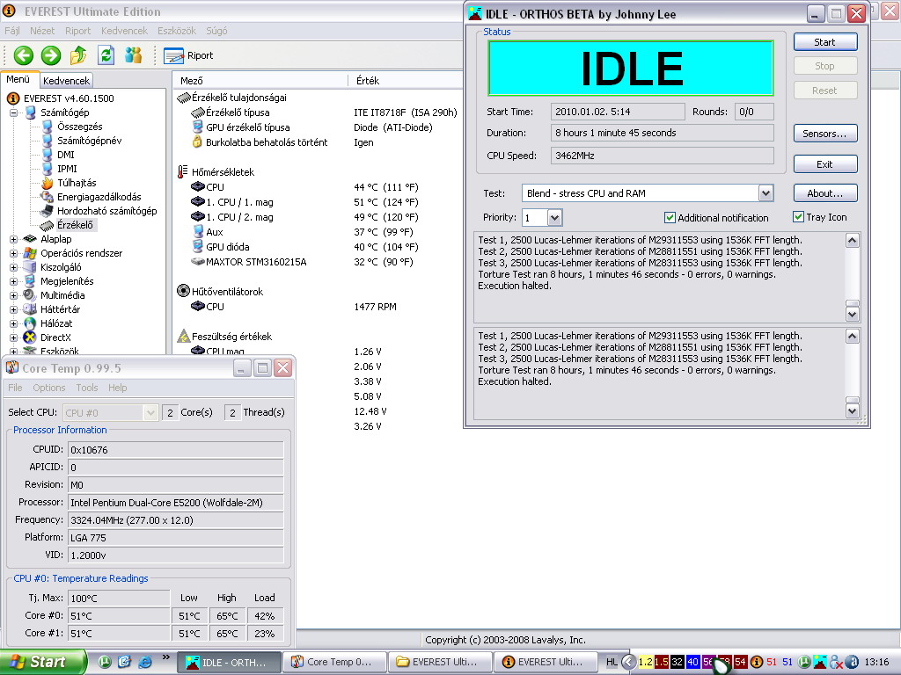Image resolution: width=901 pixels, height=675 pixels.
Task: Expand the Alaplap tree node
Action: (13, 239)
